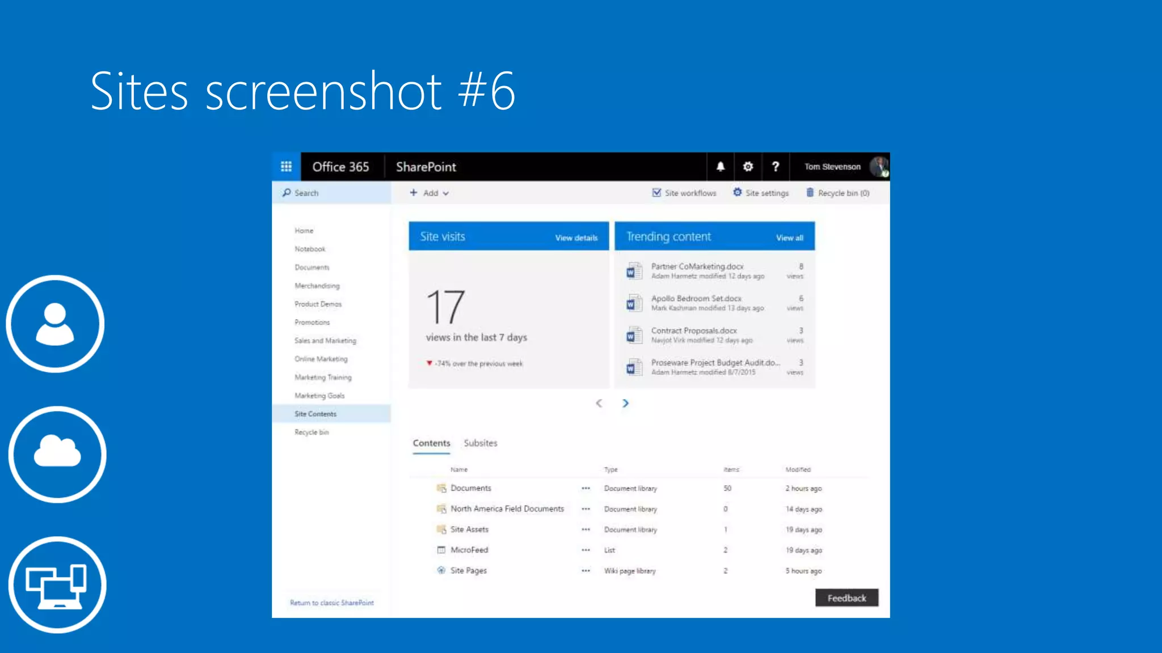Open Marketing Training in left navigation
The height and width of the screenshot is (653, 1162).
[x=323, y=378]
